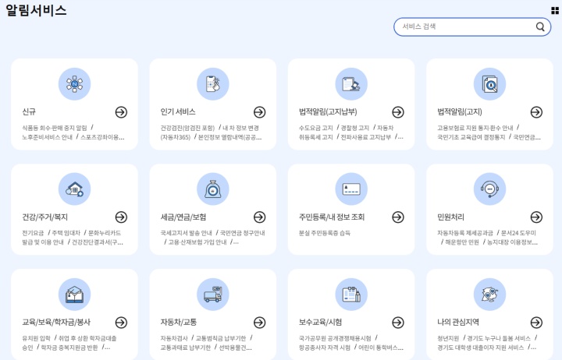The height and width of the screenshot is (360, 562).
Task: Click arrow beside 교육/보육/학자금/봉사
Action: coord(121,323)
